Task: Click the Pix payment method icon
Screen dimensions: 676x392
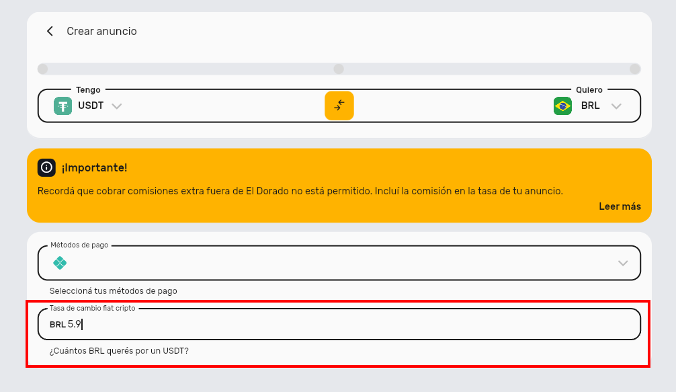Action: tap(60, 263)
